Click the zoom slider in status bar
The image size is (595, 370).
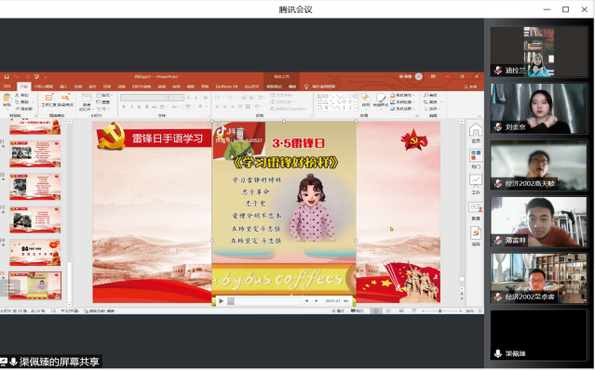[x=440, y=311]
